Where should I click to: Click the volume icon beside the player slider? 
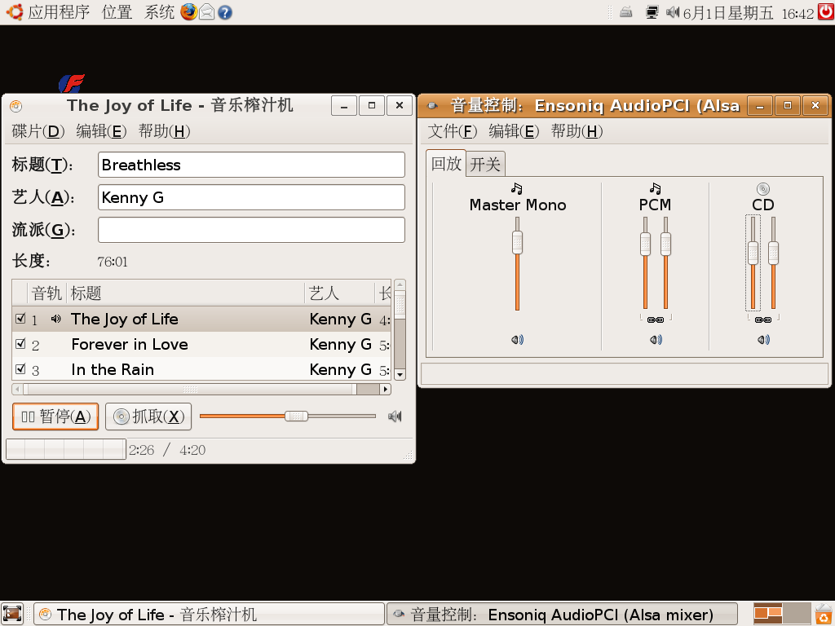395,417
